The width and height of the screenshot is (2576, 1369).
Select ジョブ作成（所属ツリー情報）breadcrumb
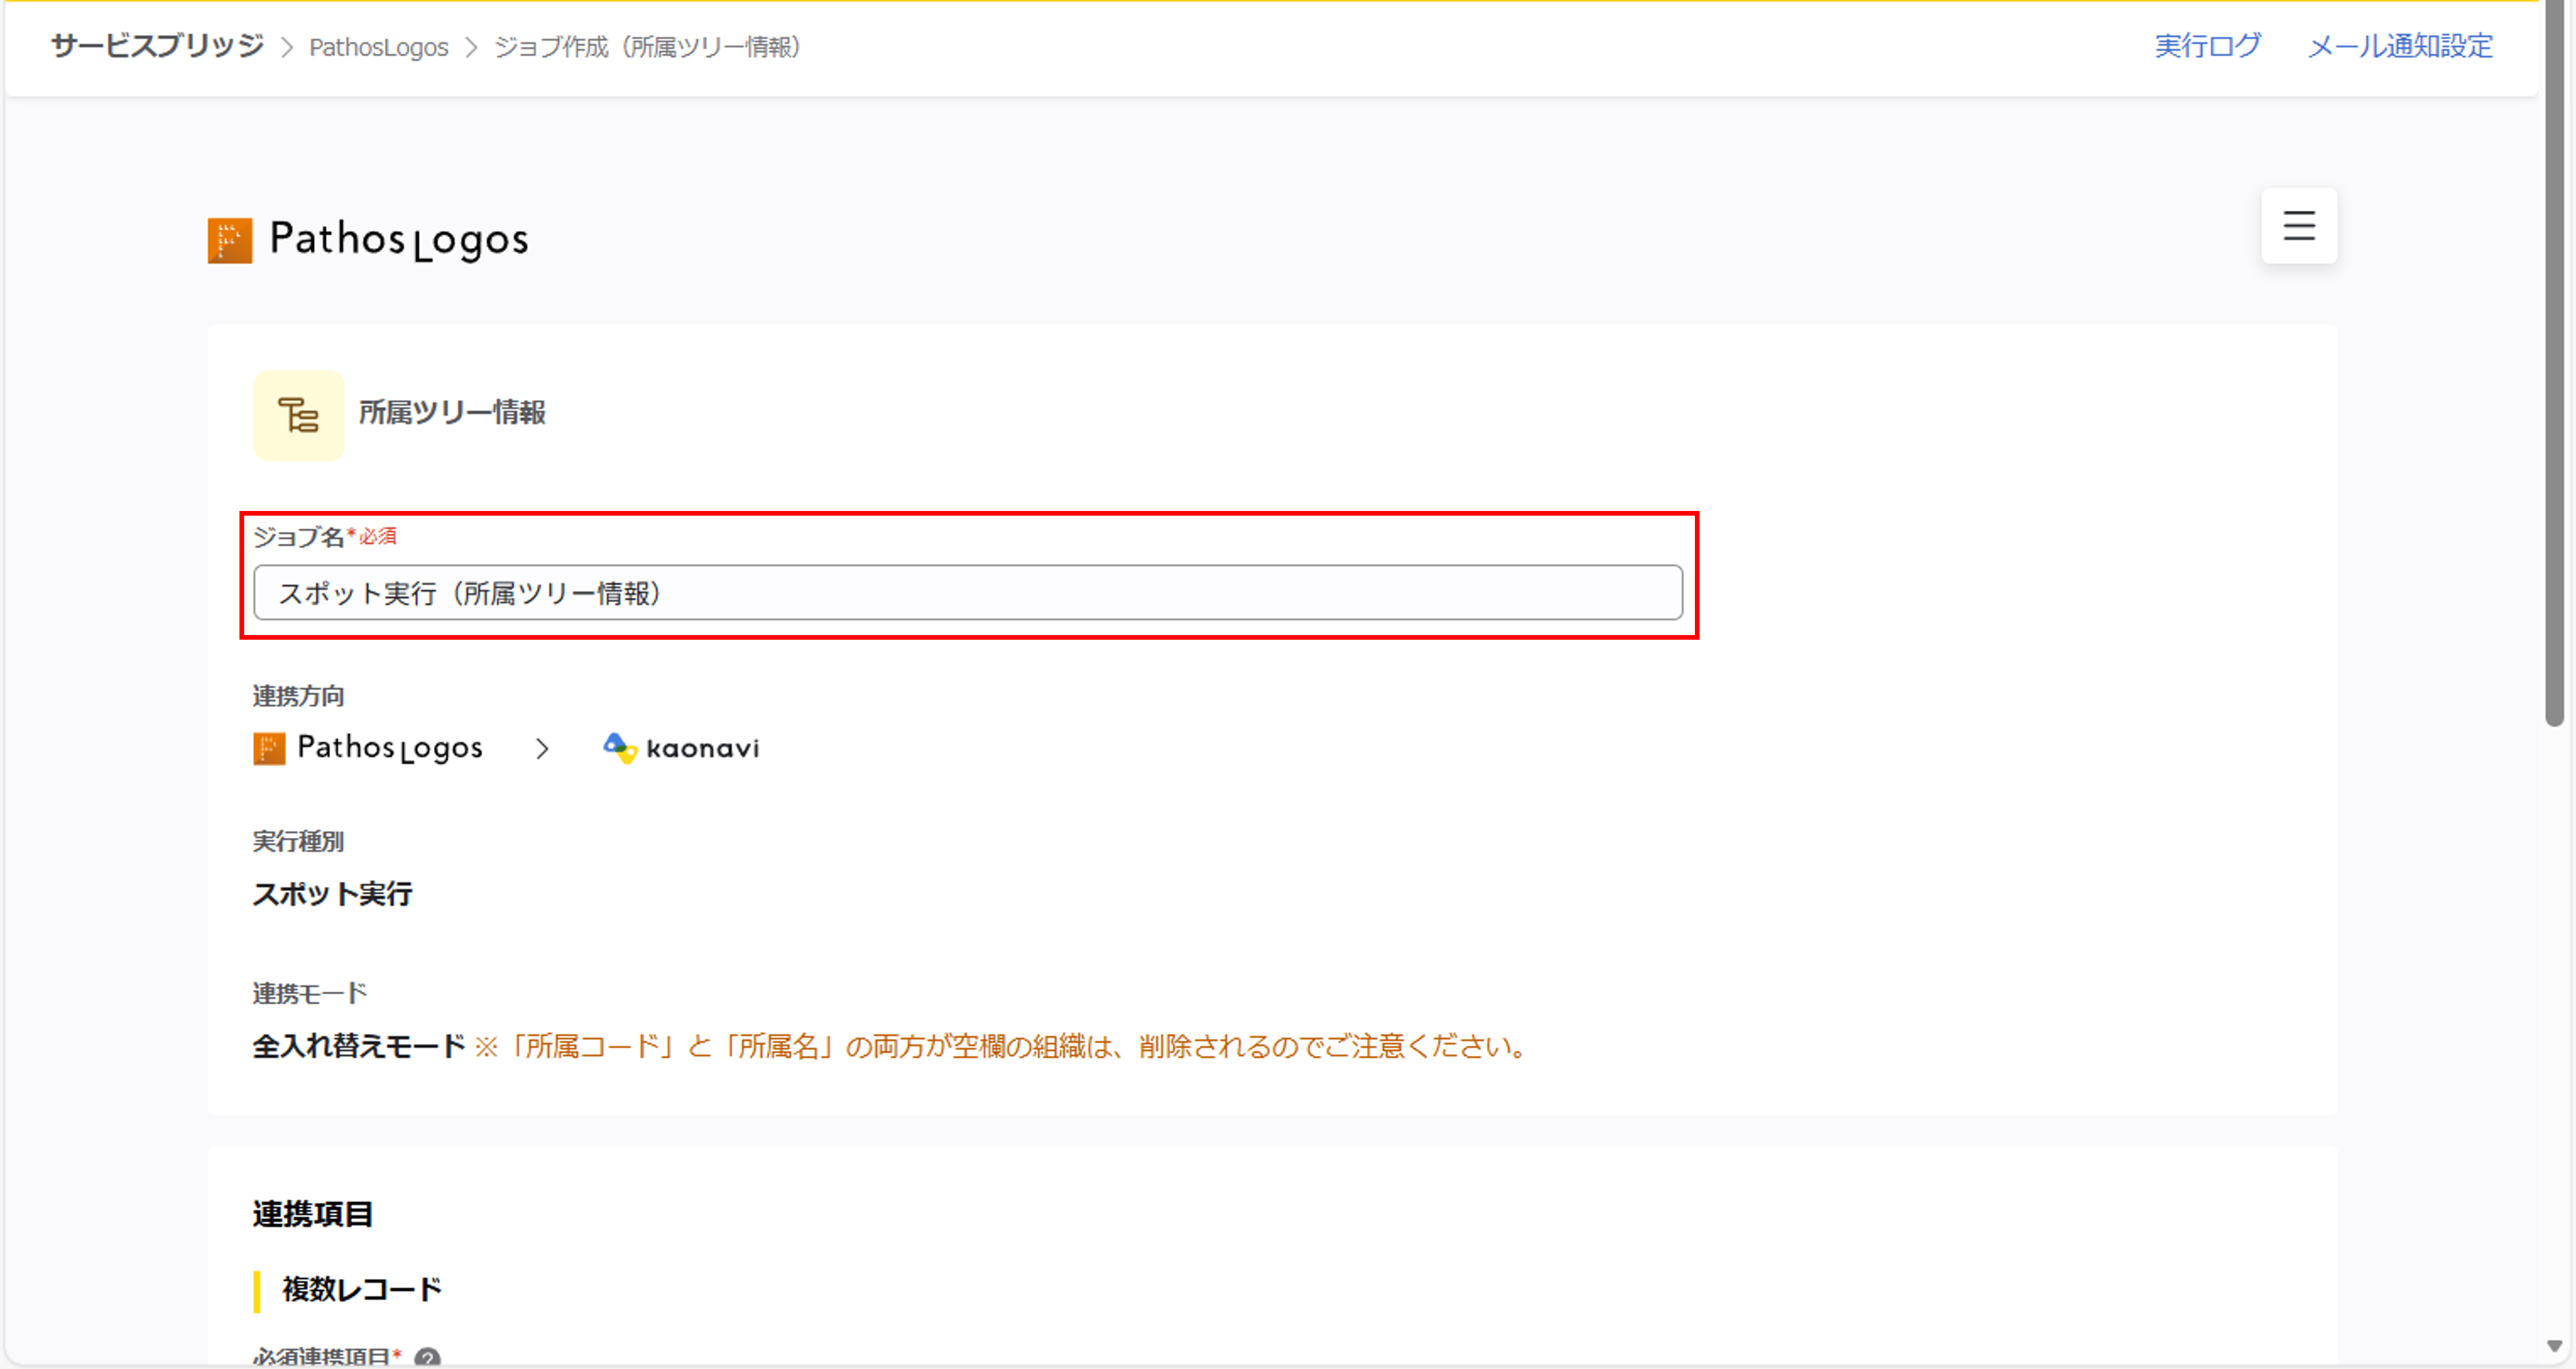click(x=648, y=47)
